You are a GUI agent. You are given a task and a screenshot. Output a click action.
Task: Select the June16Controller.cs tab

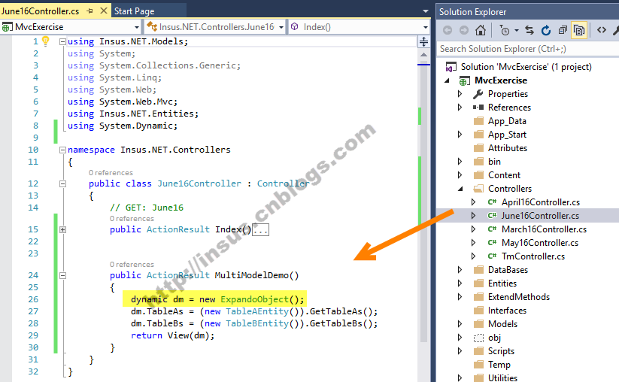40,11
